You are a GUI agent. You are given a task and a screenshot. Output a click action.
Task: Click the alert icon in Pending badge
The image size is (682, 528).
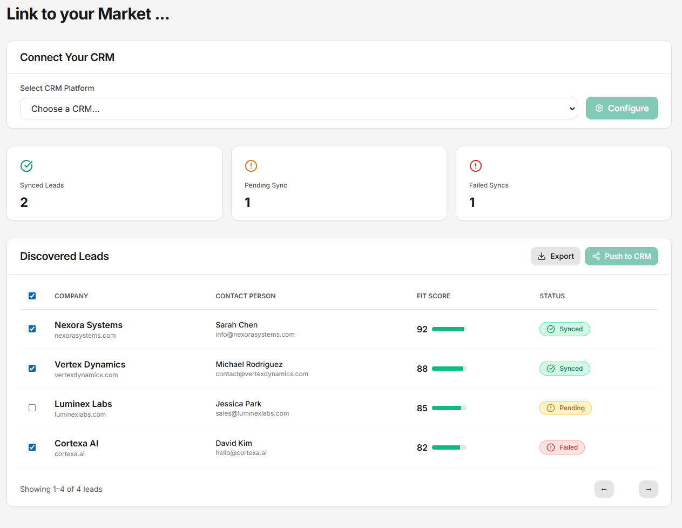pos(551,408)
